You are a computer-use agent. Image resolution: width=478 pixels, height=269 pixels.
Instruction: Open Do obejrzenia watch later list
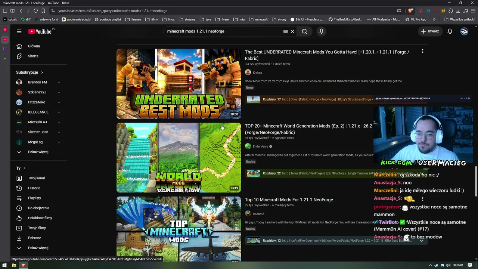coord(39,208)
